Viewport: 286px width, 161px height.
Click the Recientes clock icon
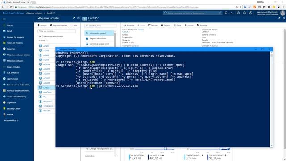pyautogui.click(x=4, y=49)
